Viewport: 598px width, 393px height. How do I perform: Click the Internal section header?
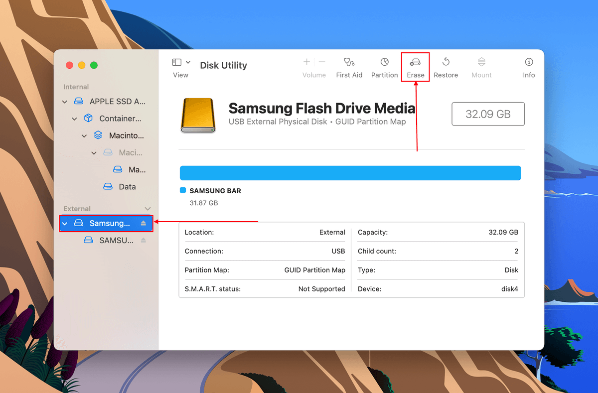(x=76, y=87)
